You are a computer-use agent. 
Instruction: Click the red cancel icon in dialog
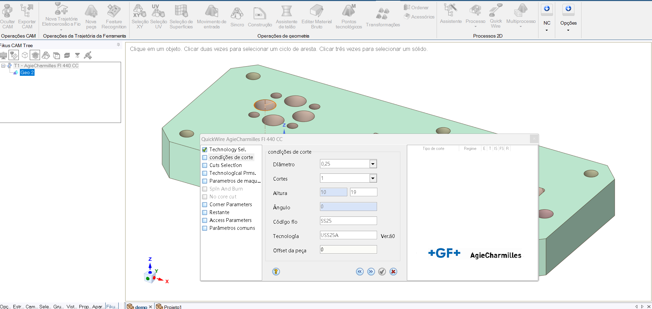pyautogui.click(x=393, y=272)
